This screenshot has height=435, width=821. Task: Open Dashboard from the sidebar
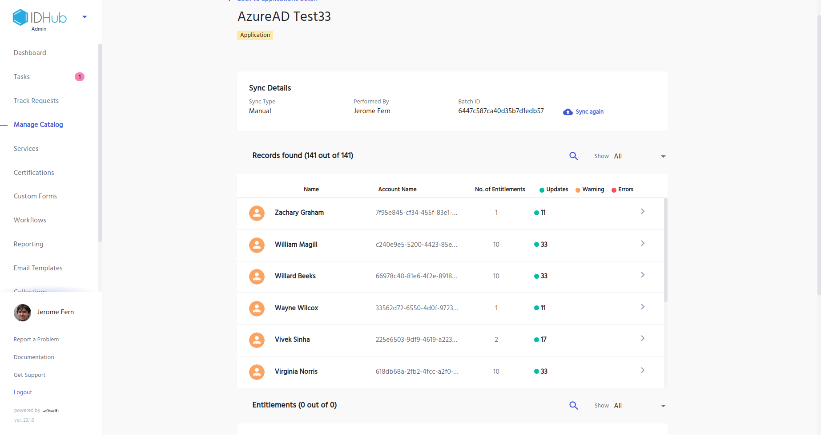tap(30, 53)
